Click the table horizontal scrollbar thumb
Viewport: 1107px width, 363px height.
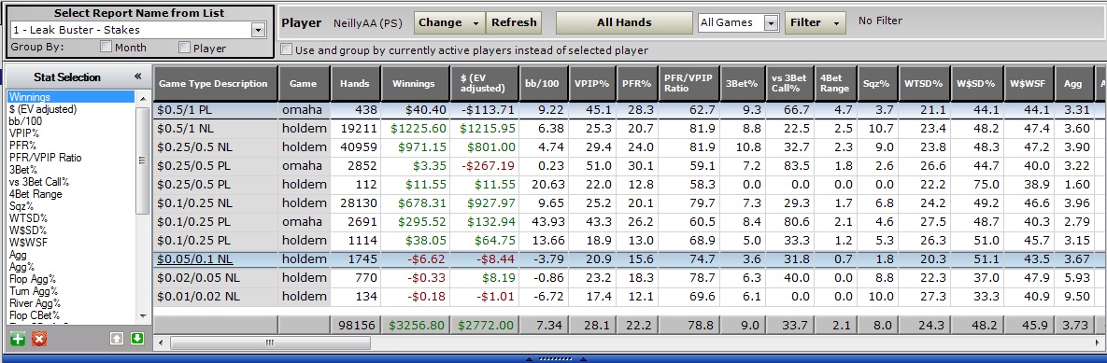pyautogui.click(x=271, y=343)
